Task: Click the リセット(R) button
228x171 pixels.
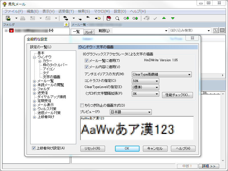Action: pos(93,148)
